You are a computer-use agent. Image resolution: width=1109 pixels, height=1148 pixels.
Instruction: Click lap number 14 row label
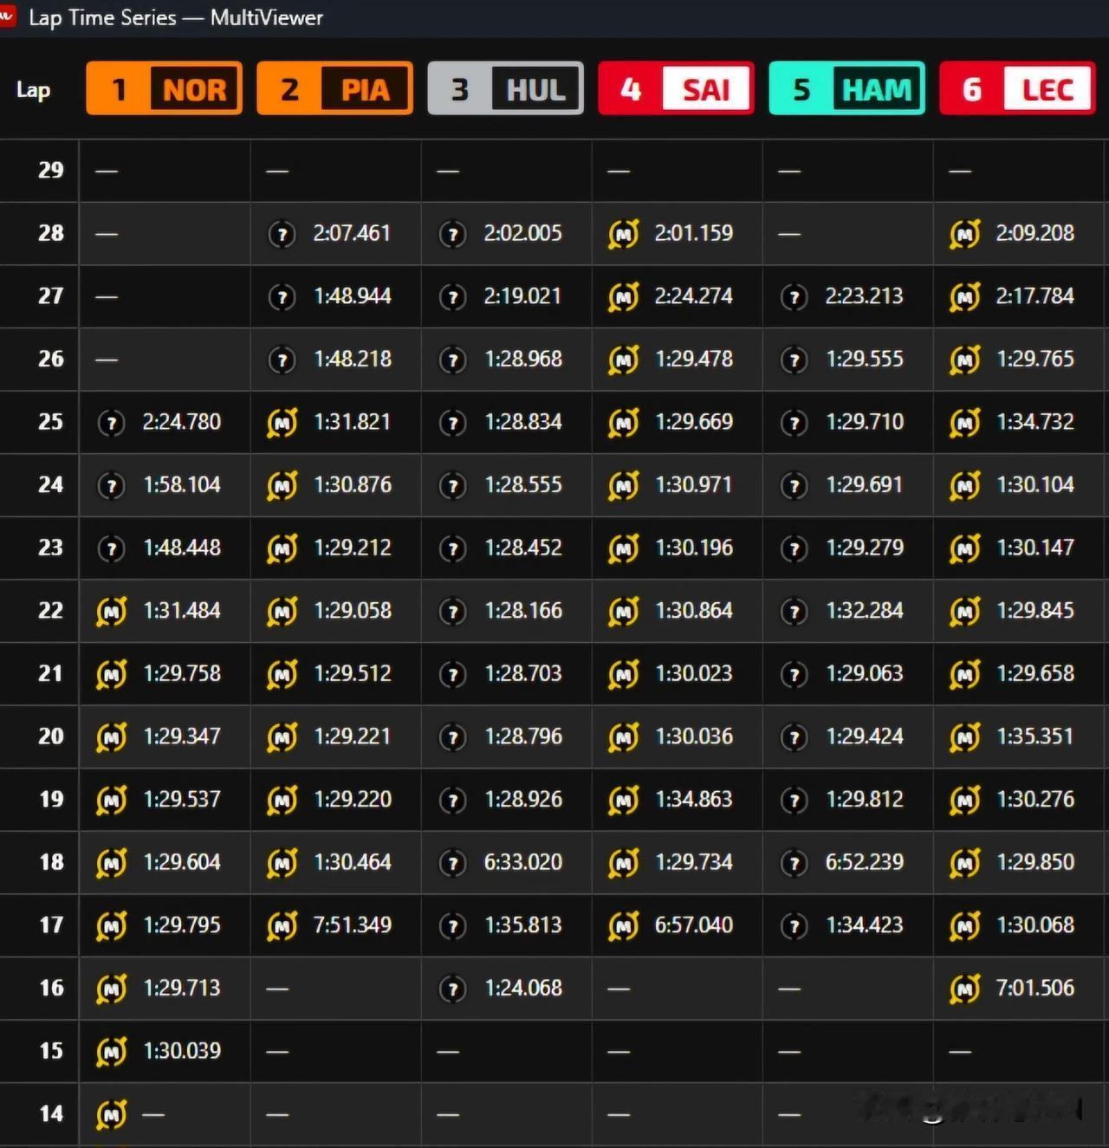(x=50, y=1114)
